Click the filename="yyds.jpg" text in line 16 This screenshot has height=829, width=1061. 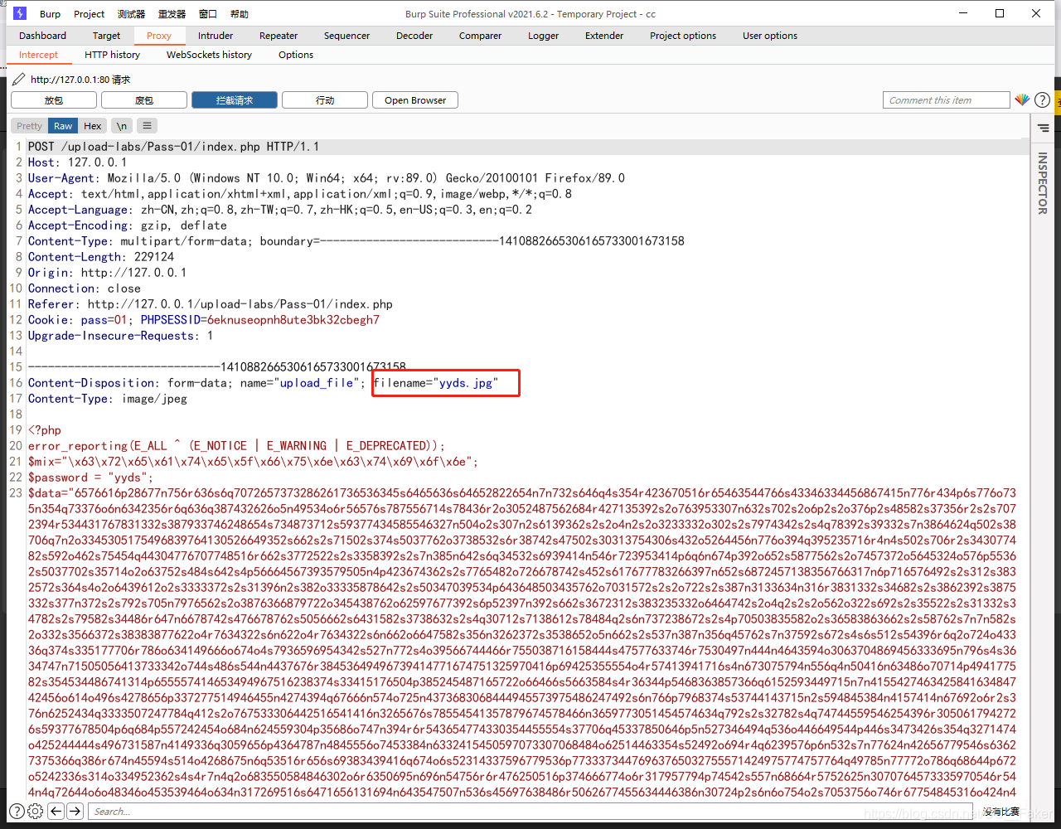(435, 383)
